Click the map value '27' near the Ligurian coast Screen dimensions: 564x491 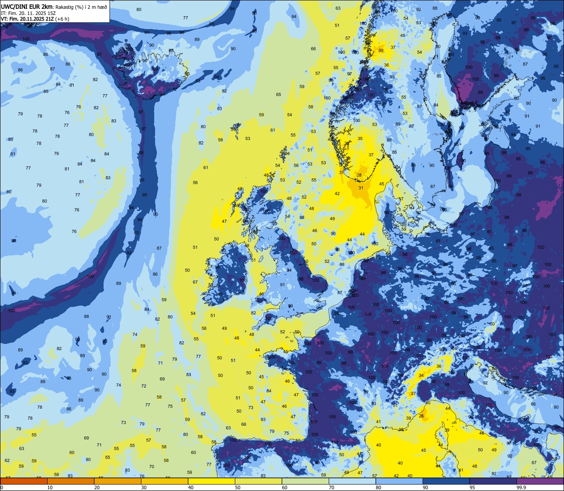click(x=413, y=394)
